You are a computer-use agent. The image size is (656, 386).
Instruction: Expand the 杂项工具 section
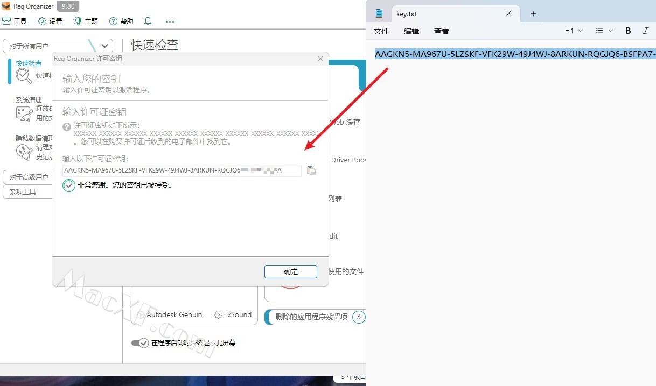pos(28,191)
